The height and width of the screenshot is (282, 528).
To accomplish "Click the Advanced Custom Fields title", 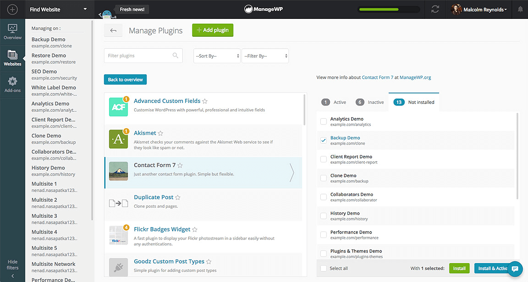I will pyautogui.click(x=167, y=101).
